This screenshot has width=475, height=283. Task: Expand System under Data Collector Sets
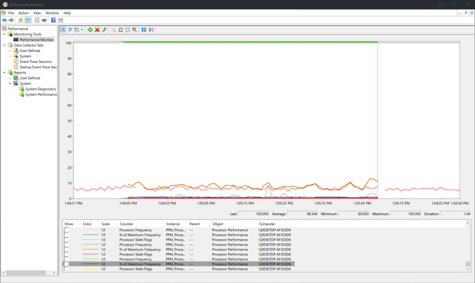10,56
